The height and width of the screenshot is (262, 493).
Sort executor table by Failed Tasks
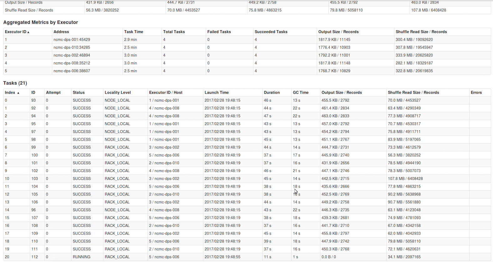click(219, 32)
